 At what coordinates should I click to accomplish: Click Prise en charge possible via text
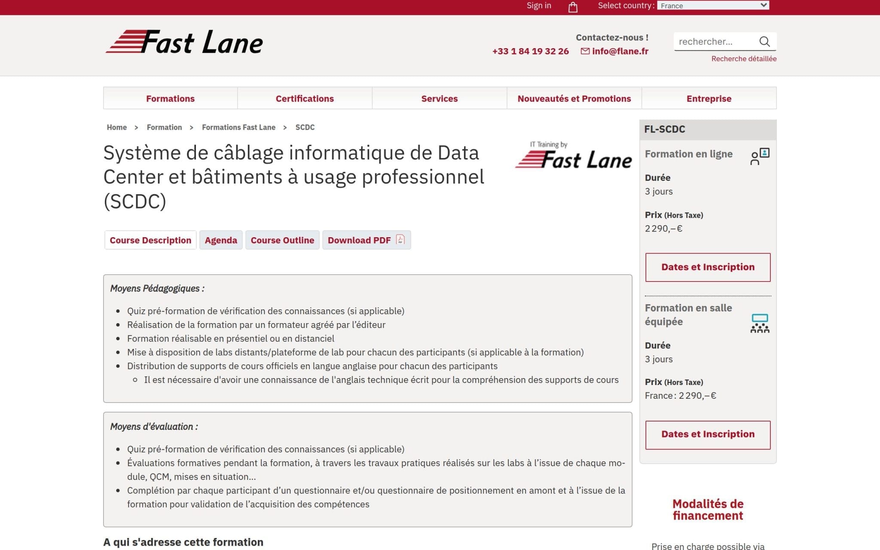pyautogui.click(x=708, y=546)
